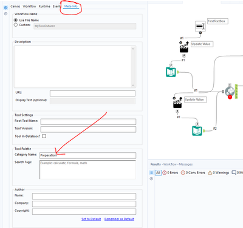This screenshot has height=228, width=243.
Task: Click the red error badge on Python tool
Action: click(230, 97)
